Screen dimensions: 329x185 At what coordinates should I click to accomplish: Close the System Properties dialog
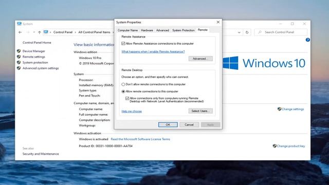pyautogui.click(x=218, y=22)
